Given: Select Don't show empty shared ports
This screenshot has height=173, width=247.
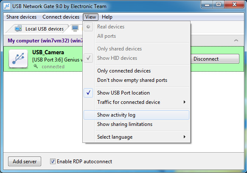Looking at the screenshot, I should (136, 80).
